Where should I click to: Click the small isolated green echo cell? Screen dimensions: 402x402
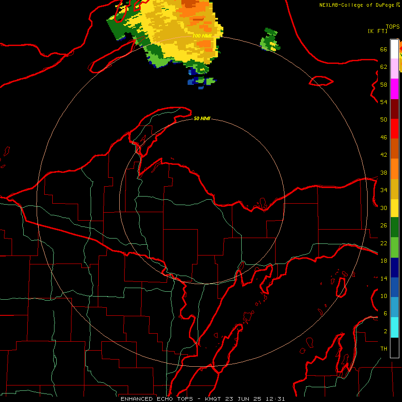click(x=270, y=40)
